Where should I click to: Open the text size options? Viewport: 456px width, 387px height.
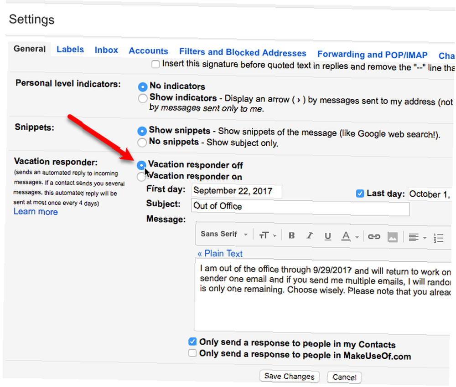click(264, 235)
